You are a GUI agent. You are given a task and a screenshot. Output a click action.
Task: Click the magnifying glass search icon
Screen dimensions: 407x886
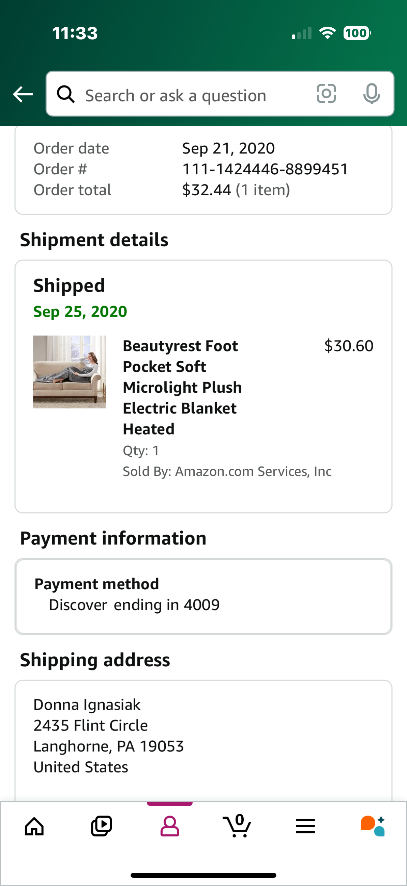point(65,94)
